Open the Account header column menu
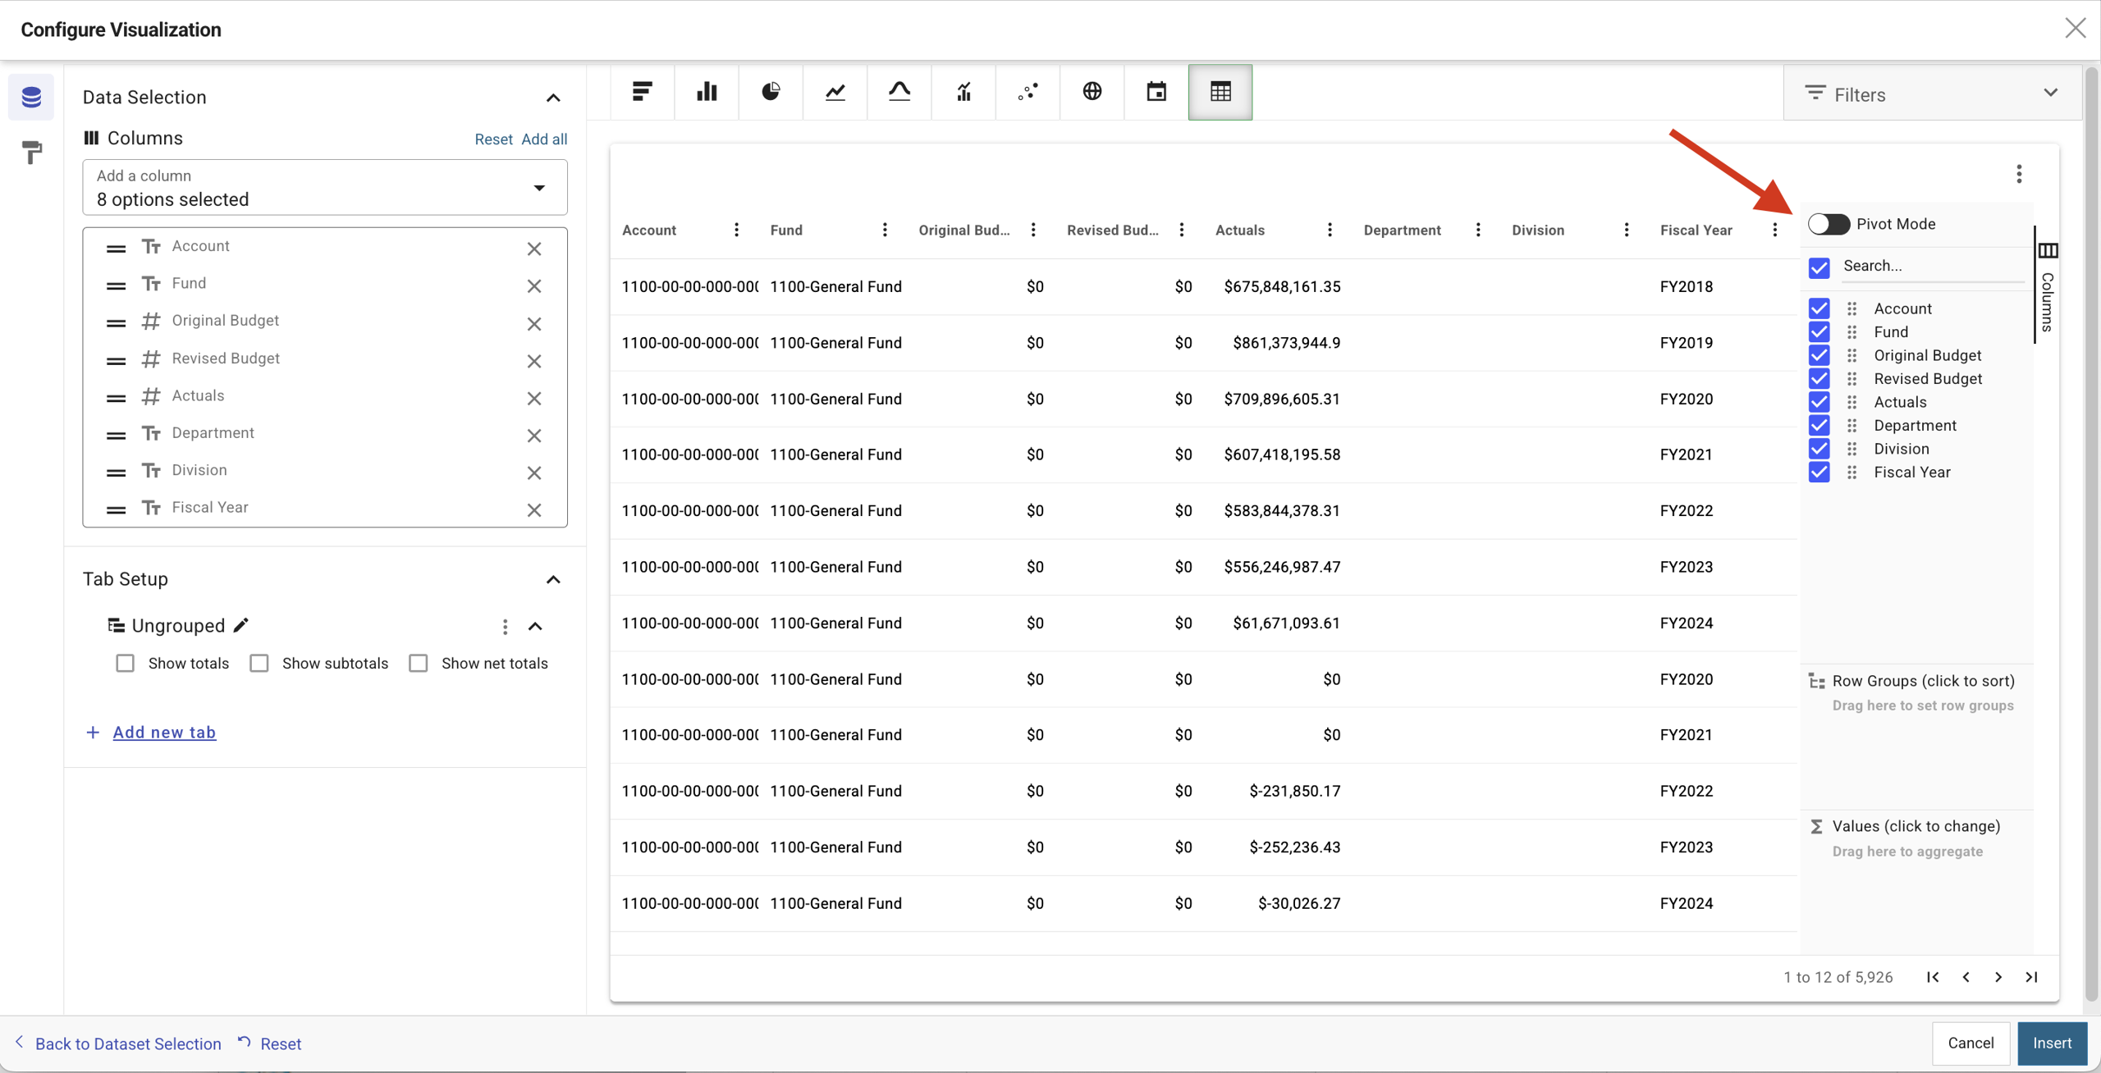 click(x=736, y=230)
